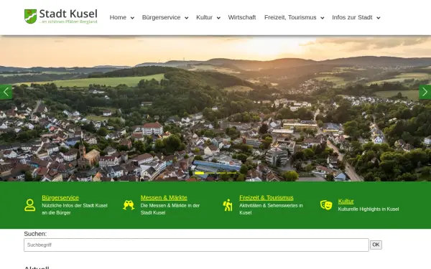The height and width of the screenshot is (269, 431).
Task: Expand the Bürgerservice dropdown arrow
Action: tap(186, 18)
